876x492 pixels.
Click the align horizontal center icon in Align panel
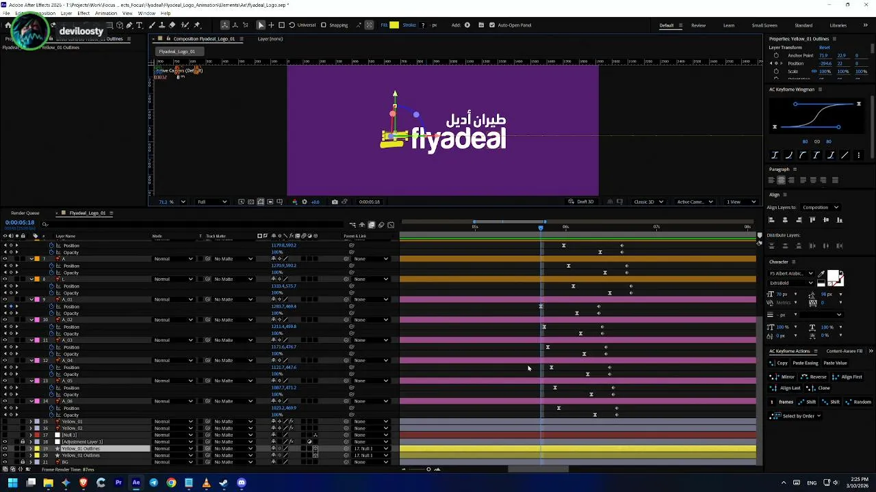785,220
